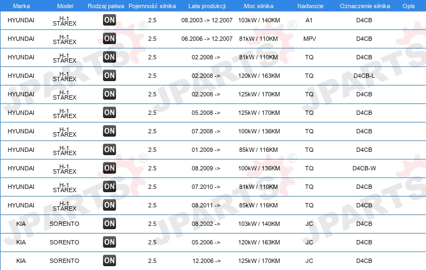Click SORENTO in the 12.2006 row
The height and width of the screenshot is (270, 426).
[64, 261]
